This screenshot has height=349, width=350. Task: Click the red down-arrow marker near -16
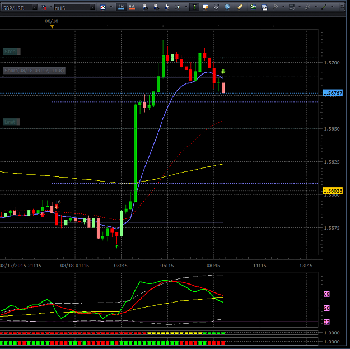click(x=57, y=207)
